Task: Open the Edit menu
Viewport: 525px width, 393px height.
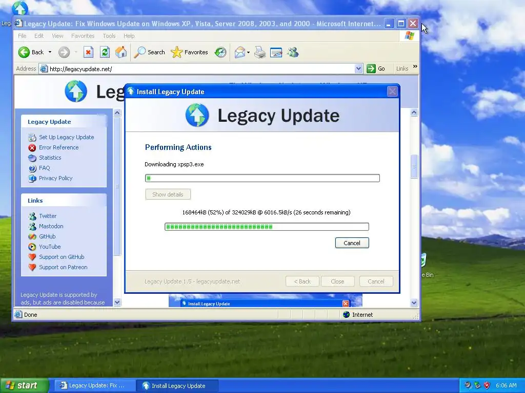Action: [x=39, y=36]
